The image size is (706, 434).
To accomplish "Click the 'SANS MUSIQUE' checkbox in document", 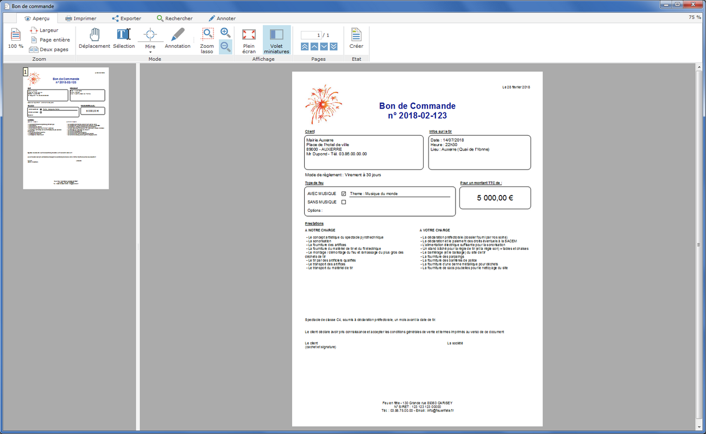I will (x=344, y=202).
